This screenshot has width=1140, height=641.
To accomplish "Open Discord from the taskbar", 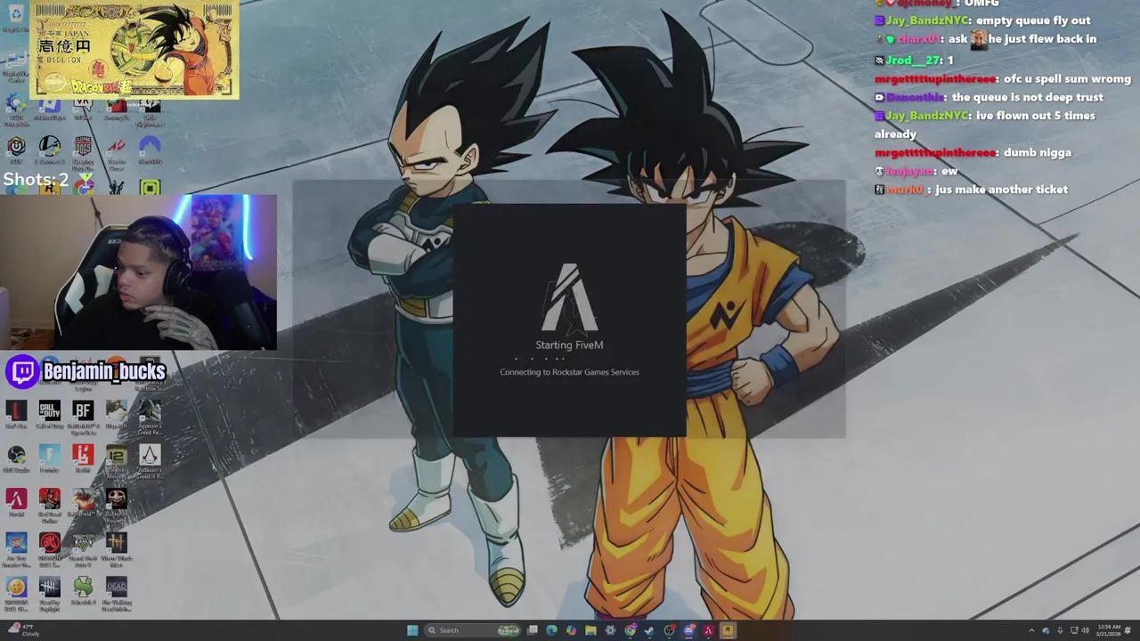I will (689, 630).
